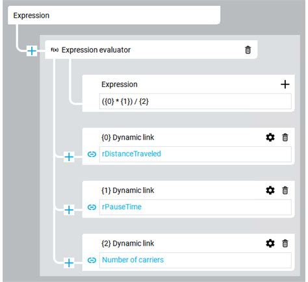Click the f(x) icon of Expression evaluator
Screen dimensions: 308x282
(55, 50)
